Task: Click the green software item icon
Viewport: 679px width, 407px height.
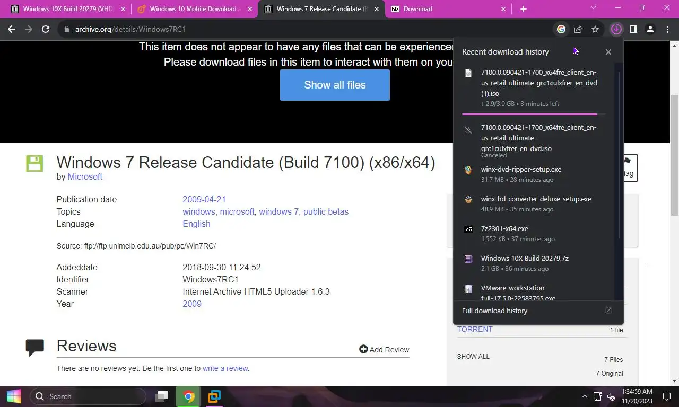Action: (x=34, y=163)
